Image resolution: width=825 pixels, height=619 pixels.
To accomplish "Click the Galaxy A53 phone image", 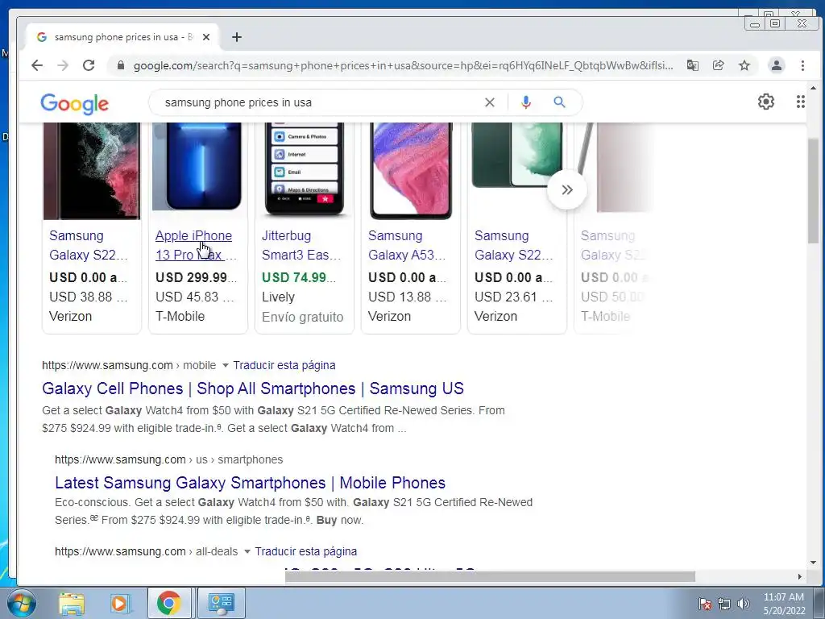I will coord(411,171).
